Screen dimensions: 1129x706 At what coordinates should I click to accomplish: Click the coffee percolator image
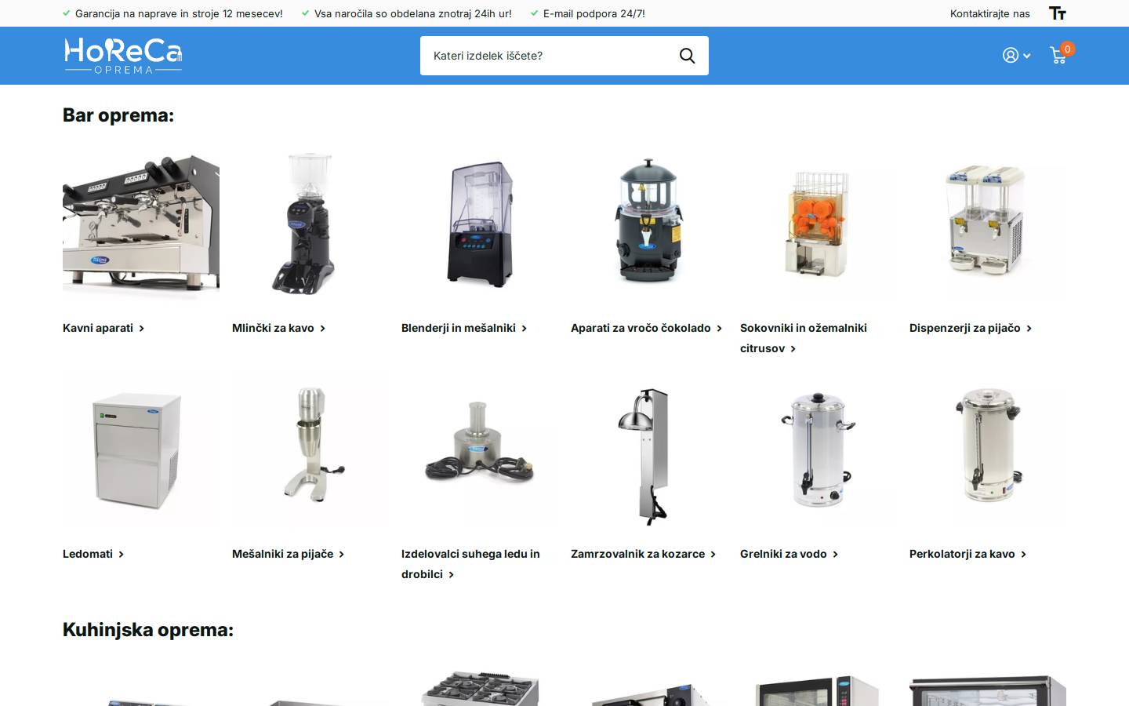tap(988, 450)
